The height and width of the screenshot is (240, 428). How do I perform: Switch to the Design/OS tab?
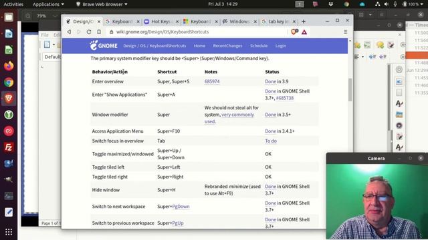[x=81, y=21]
